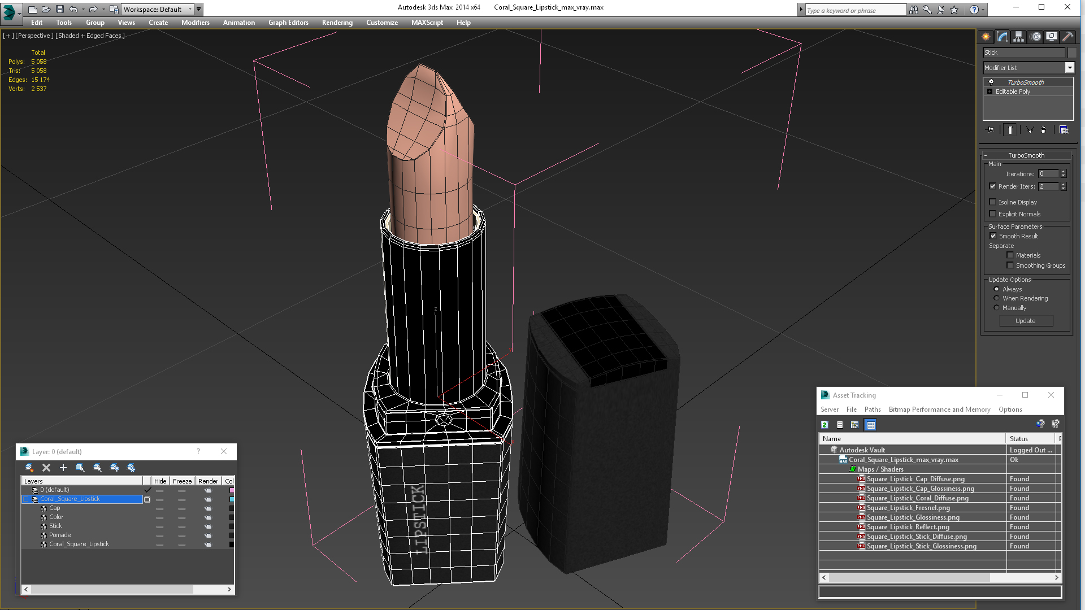Switch Asset Tracking to tree view
1085x610 pixels.
[854, 425]
